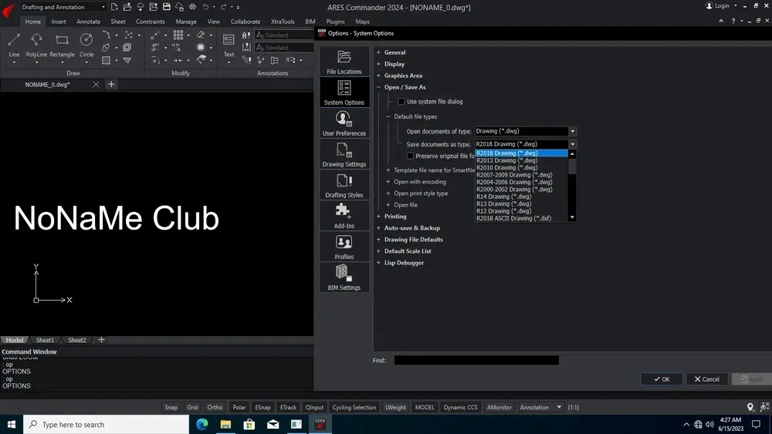Enable Use system file dialog checkbox

(x=401, y=101)
